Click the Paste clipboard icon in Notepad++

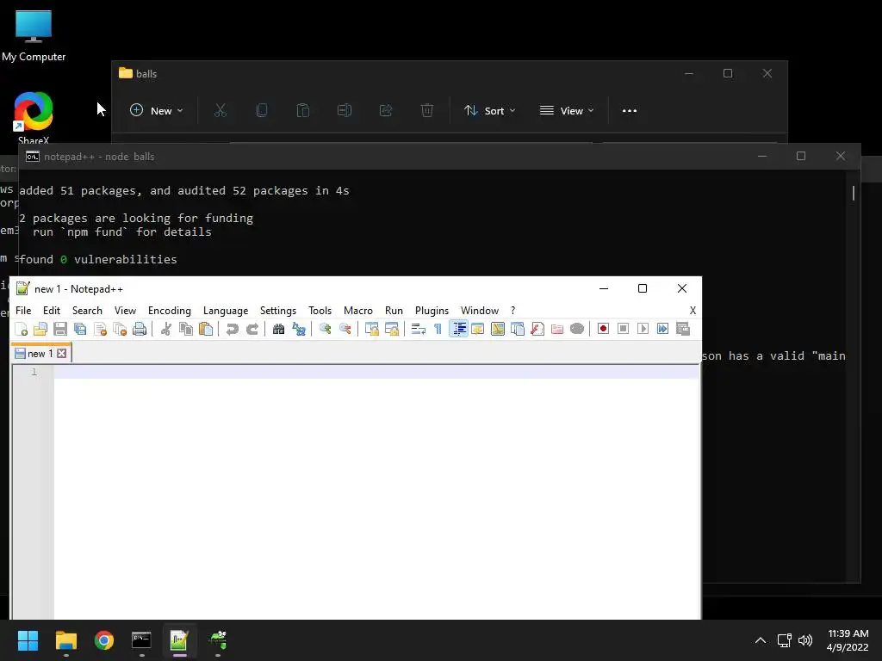click(206, 330)
